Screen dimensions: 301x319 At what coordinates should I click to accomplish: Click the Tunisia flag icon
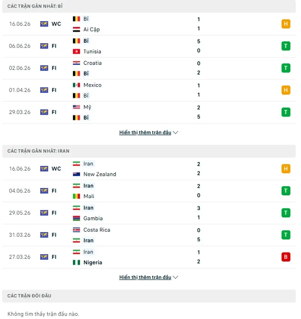tap(76, 51)
